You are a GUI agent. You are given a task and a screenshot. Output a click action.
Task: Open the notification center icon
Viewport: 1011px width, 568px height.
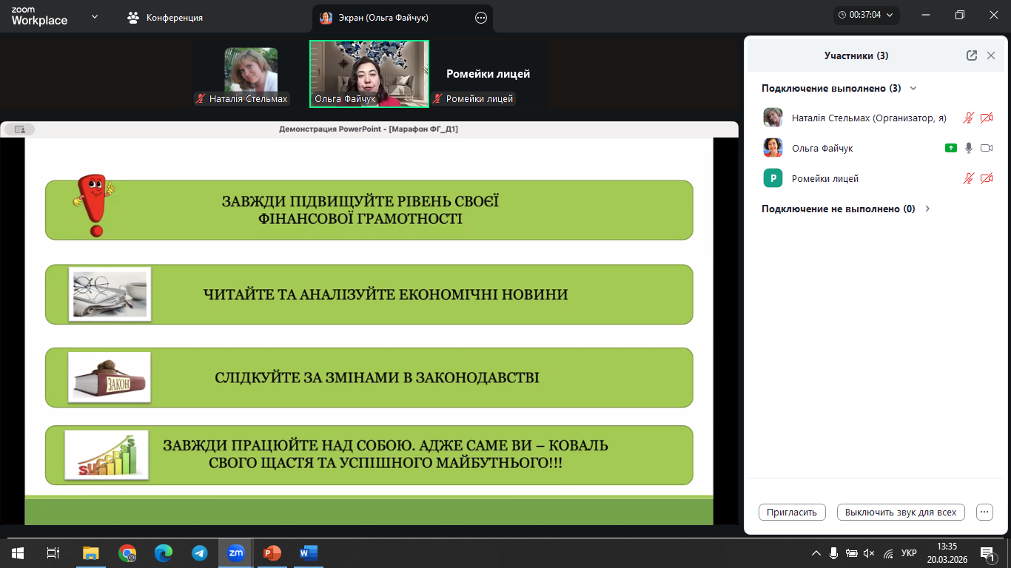coord(989,553)
